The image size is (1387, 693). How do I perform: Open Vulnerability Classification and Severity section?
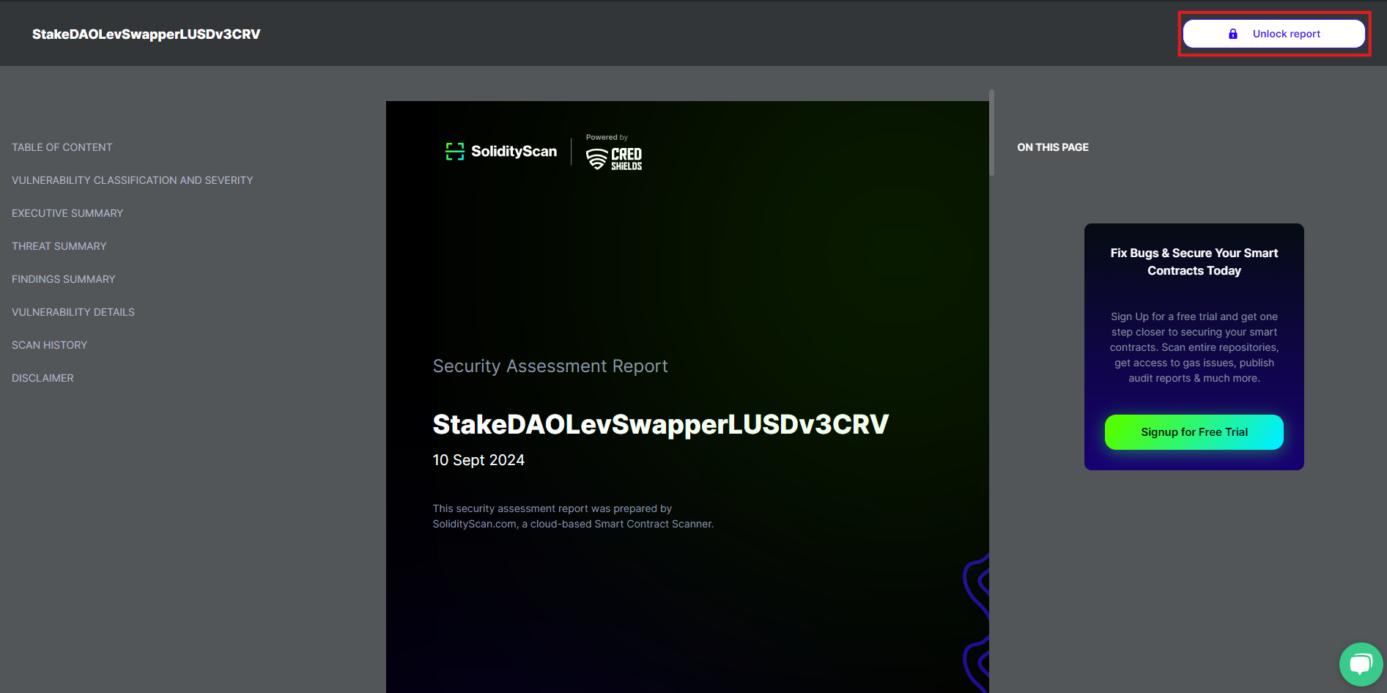(x=132, y=180)
